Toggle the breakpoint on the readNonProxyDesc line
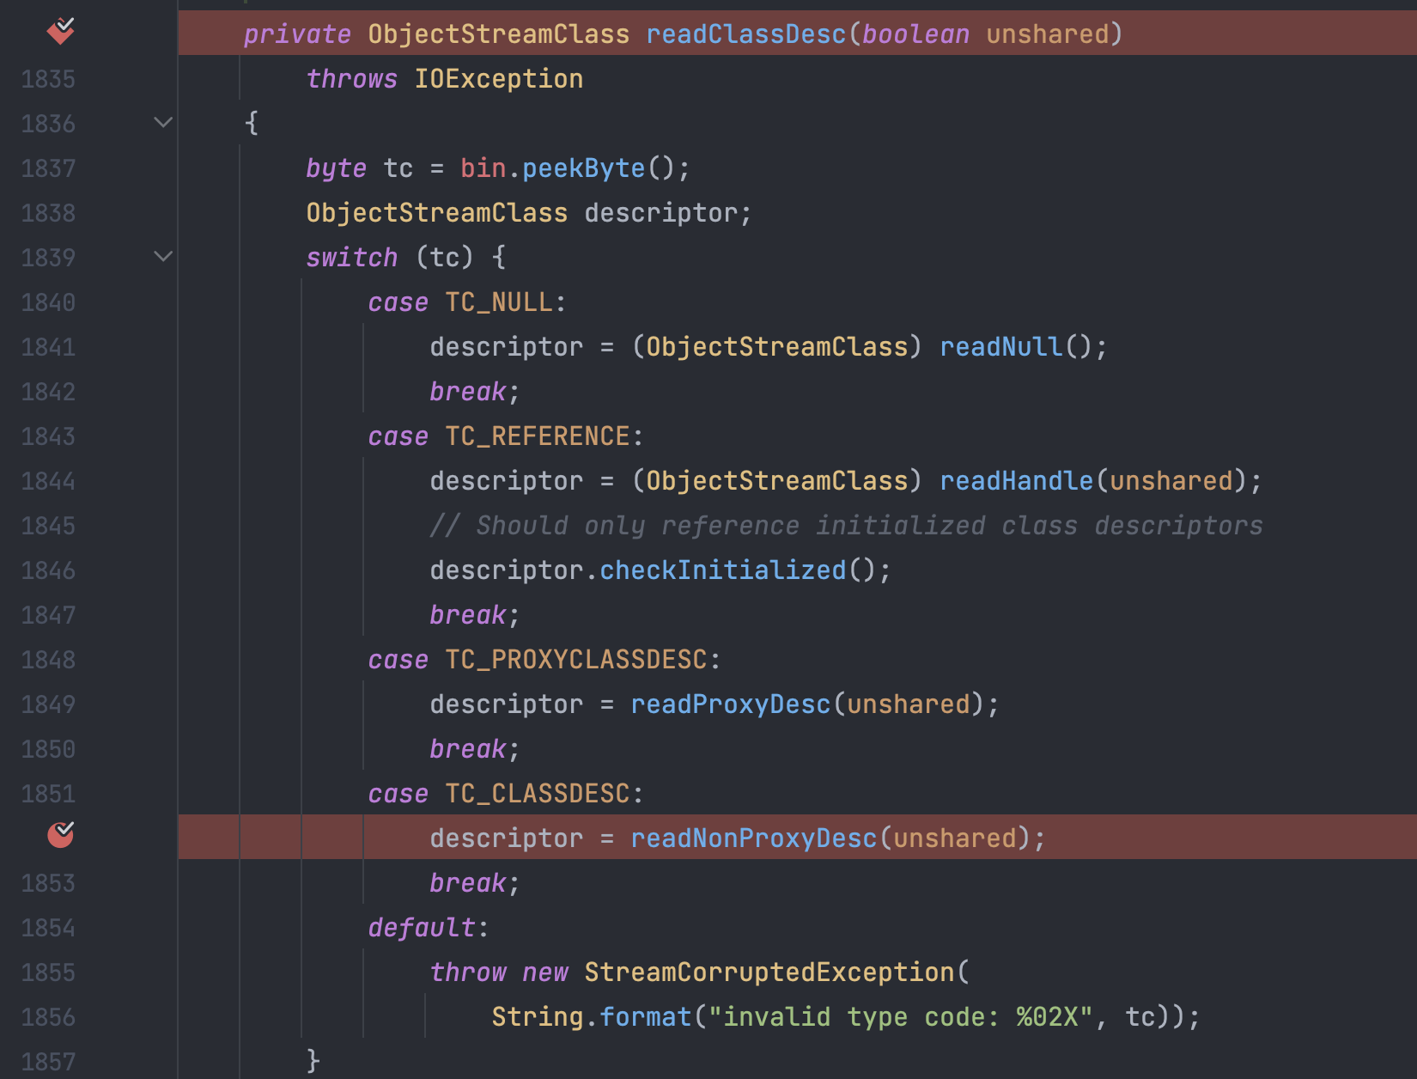 tap(60, 835)
